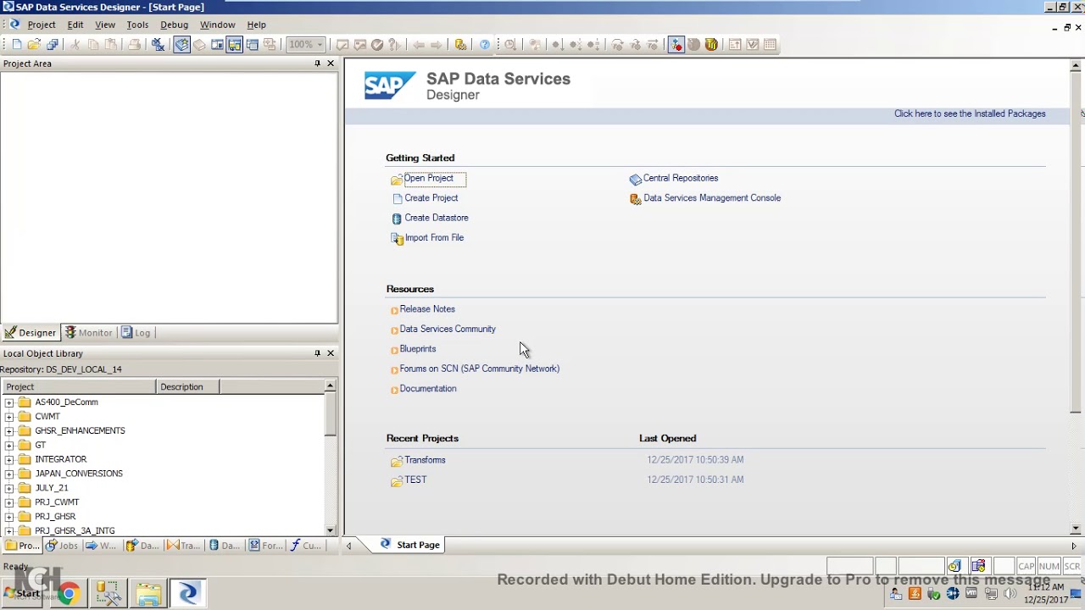The image size is (1085, 610).
Task: Click the Installed Packages link
Action: pos(969,114)
